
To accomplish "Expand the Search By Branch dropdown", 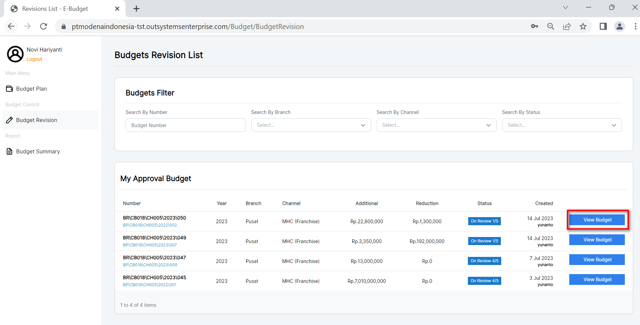I will click(x=311, y=125).
